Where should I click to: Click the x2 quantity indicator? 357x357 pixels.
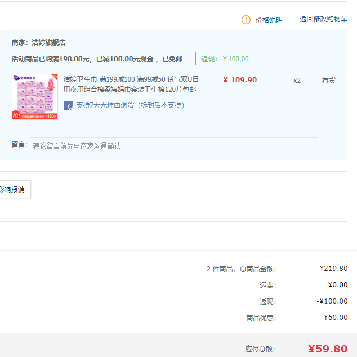(x=297, y=81)
